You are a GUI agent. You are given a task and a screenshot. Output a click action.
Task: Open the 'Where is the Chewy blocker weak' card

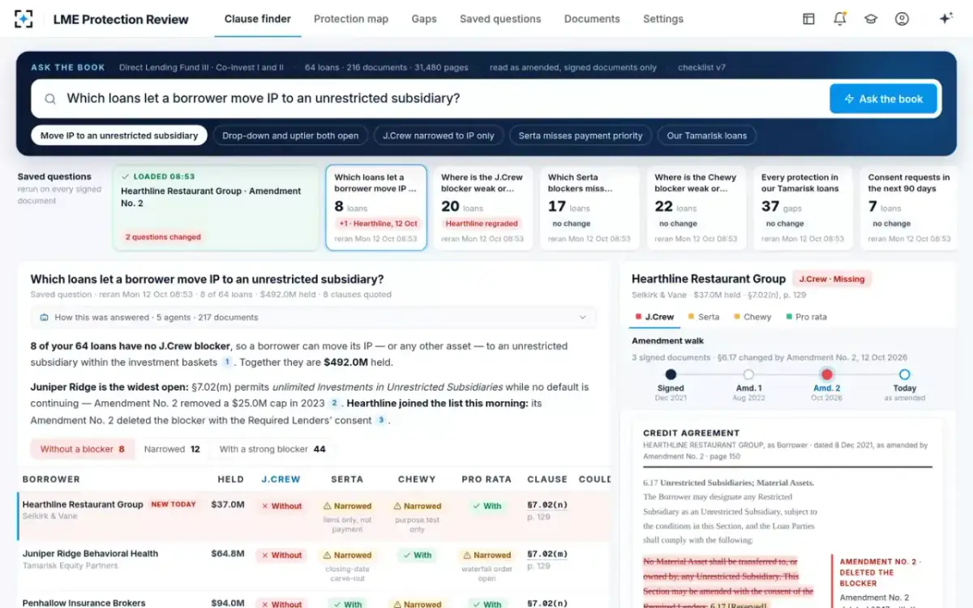point(697,208)
